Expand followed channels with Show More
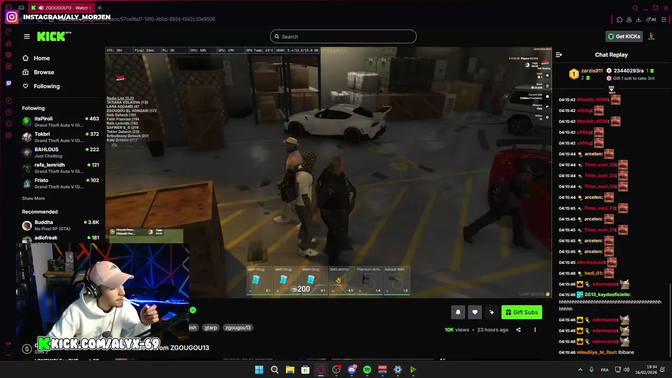 coord(33,198)
